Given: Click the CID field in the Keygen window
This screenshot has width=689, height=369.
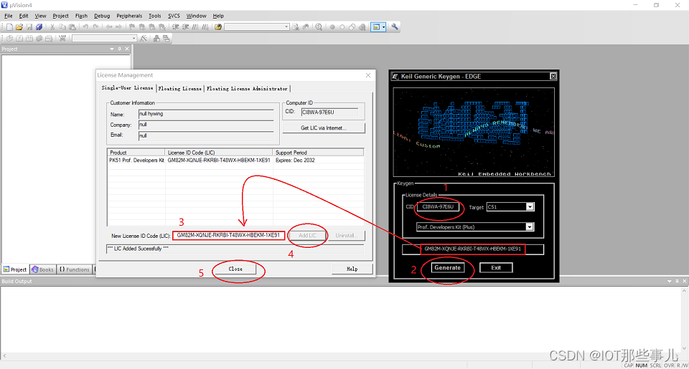Looking at the screenshot, I should [x=438, y=206].
